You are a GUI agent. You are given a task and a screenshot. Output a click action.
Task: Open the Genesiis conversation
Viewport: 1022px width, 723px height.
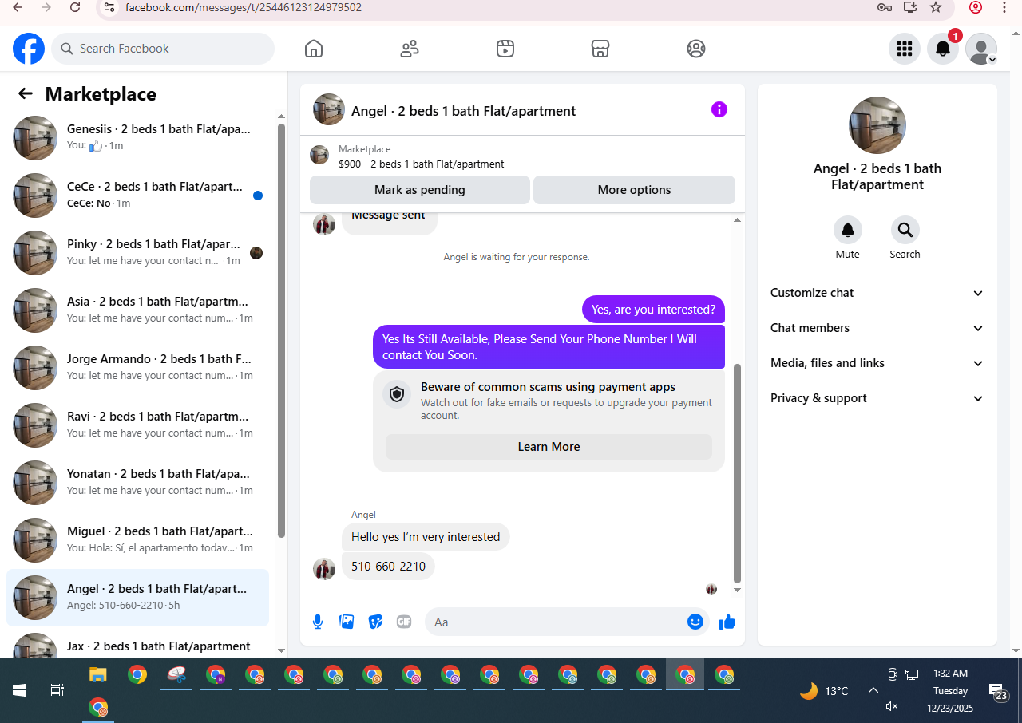137,138
